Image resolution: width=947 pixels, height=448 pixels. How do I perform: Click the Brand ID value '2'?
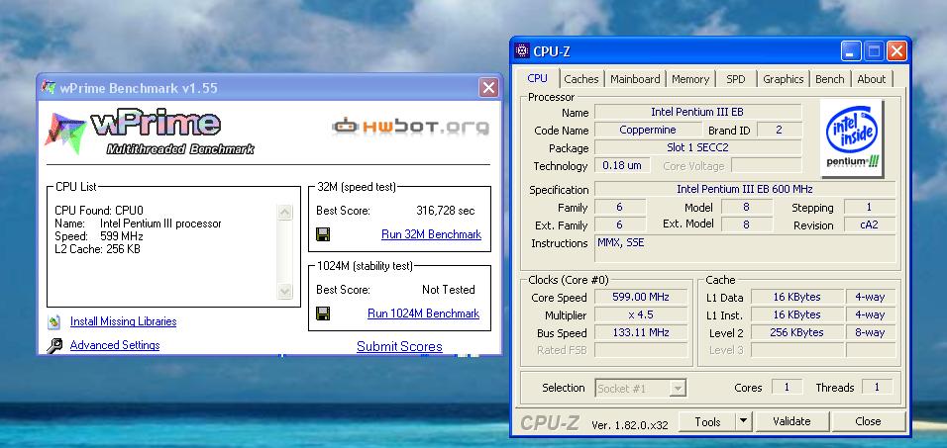(780, 131)
